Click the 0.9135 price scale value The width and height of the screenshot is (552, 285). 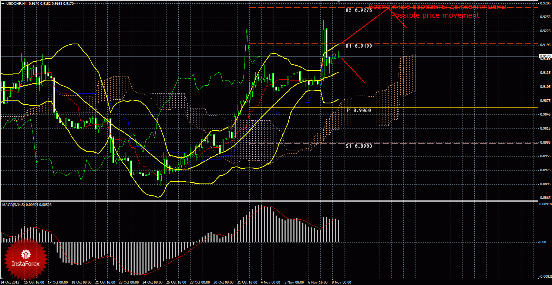tap(545, 73)
